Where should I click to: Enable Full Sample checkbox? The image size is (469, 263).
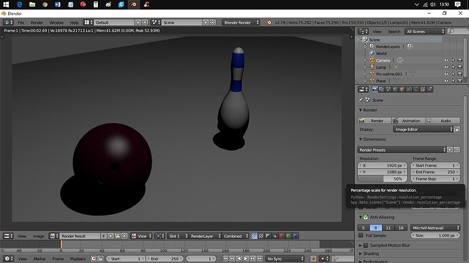(x=361, y=235)
